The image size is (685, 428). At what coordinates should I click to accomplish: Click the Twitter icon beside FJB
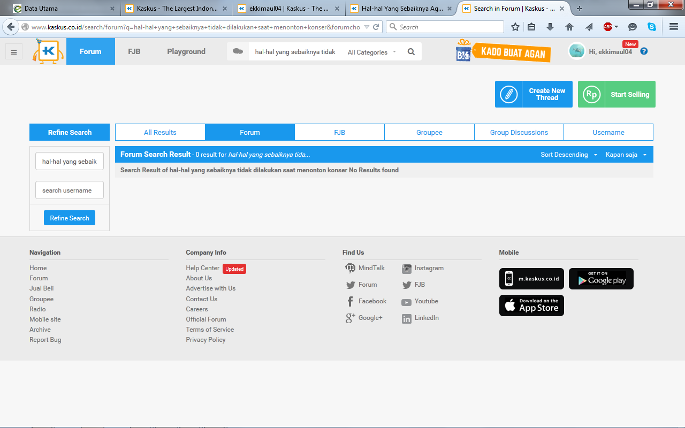(407, 285)
